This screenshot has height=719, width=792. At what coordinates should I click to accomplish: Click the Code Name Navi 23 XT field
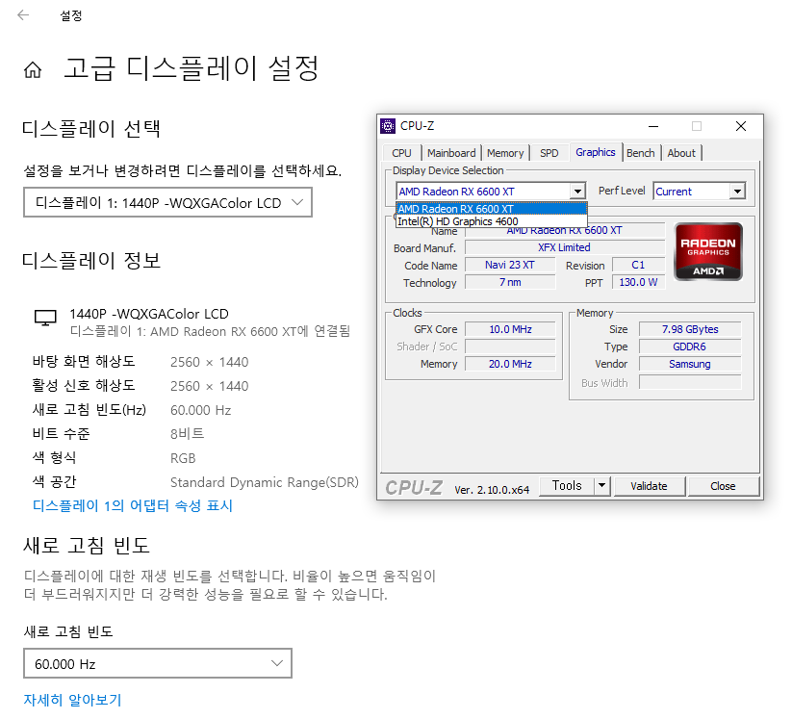pos(510,265)
